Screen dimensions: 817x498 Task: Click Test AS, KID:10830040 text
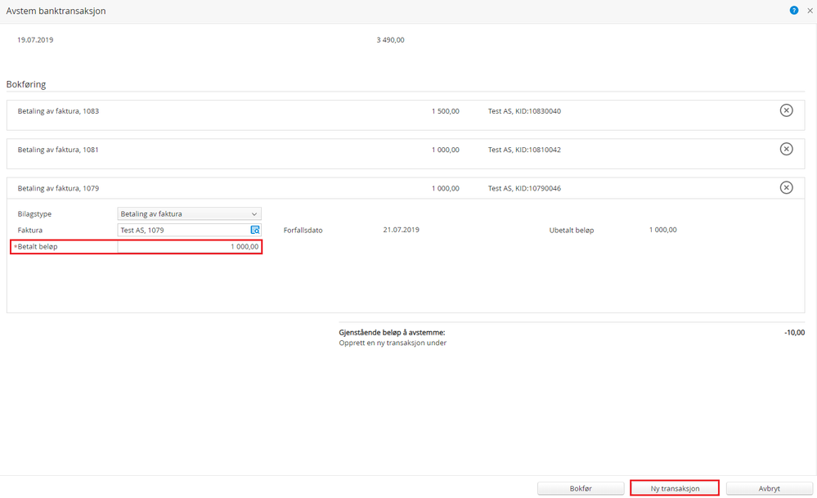[524, 111]
